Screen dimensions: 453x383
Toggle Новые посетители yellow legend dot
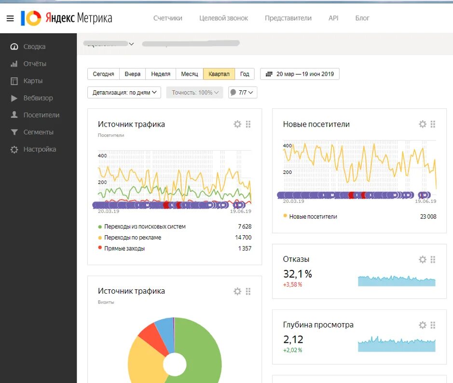pos(285,216)
